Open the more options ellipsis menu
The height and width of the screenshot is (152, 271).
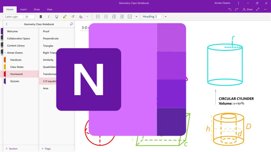(265, 9)
